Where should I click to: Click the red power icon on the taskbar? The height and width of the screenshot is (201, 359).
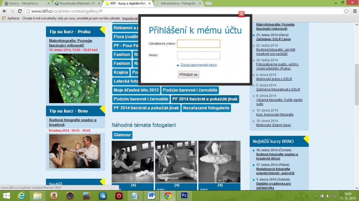point(119,196)
